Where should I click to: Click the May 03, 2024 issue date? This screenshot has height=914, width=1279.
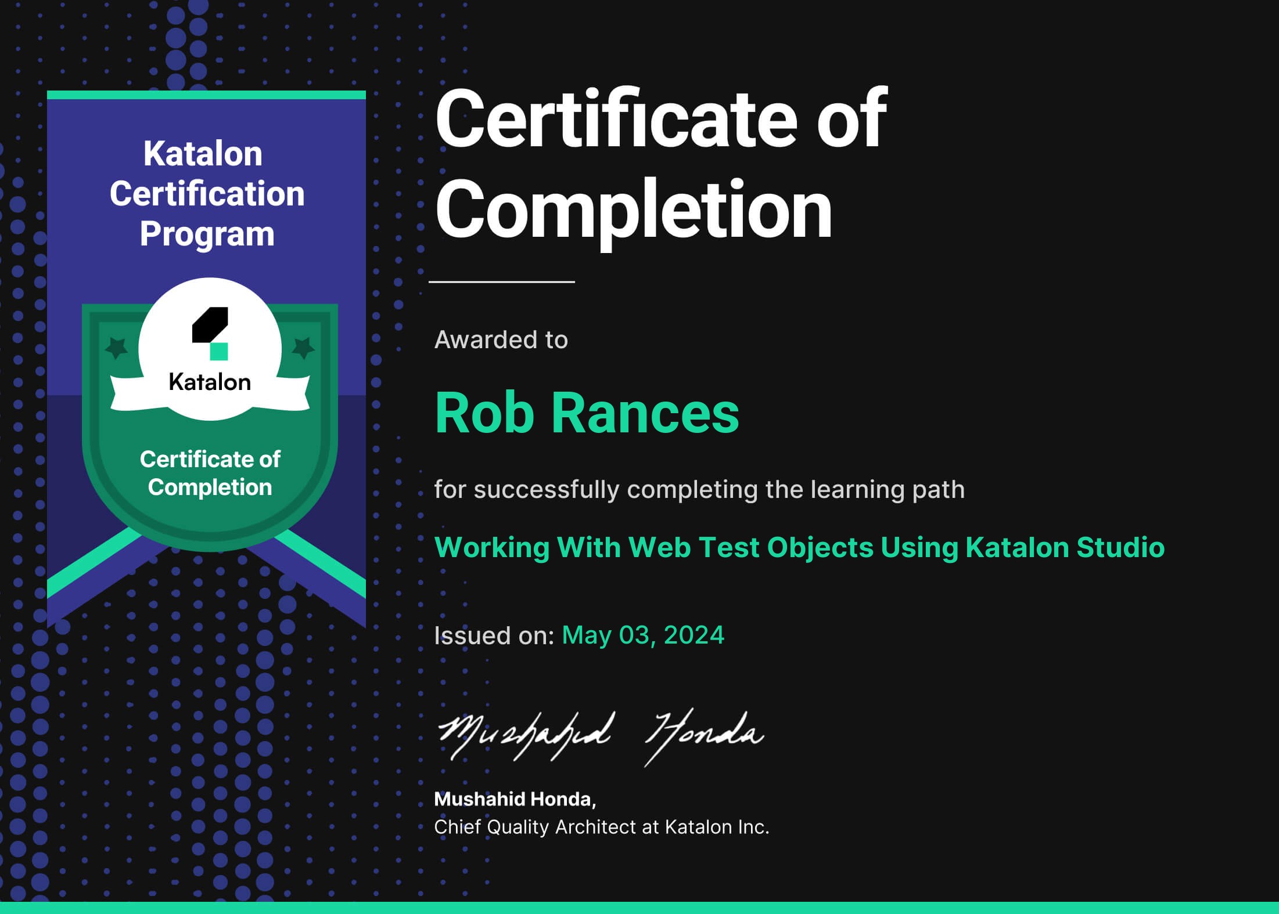pos(643,635)
